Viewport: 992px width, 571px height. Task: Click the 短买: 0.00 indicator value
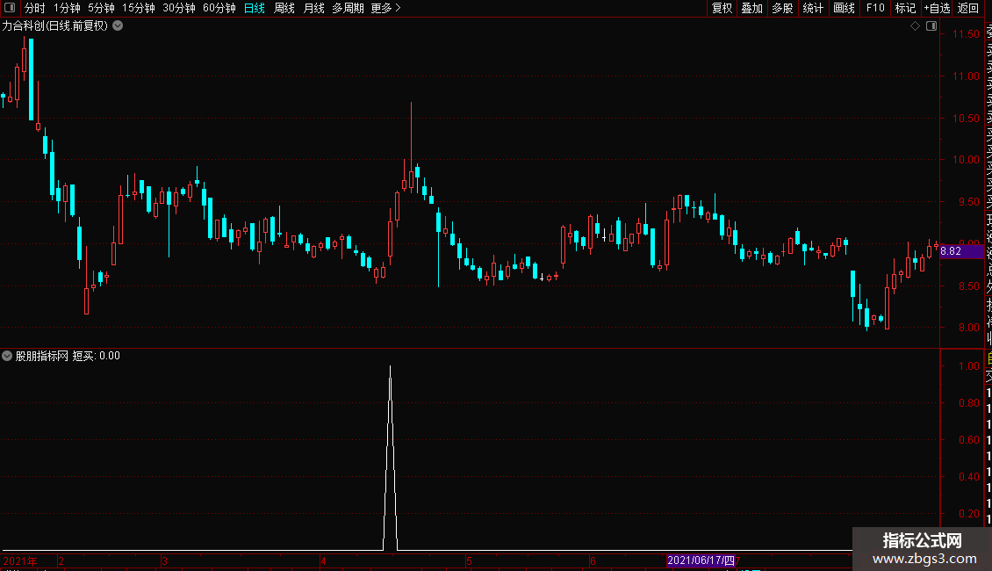coord(97,356)
